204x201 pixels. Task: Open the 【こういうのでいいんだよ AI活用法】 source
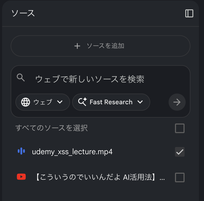point(100,177)
